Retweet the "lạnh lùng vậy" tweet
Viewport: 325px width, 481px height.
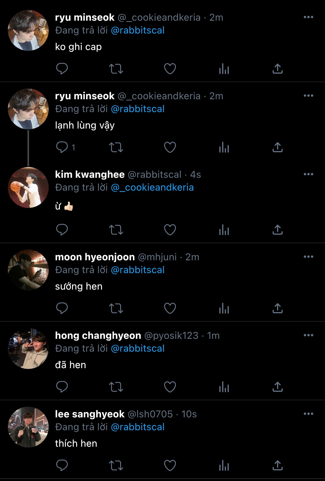(116, 147)
